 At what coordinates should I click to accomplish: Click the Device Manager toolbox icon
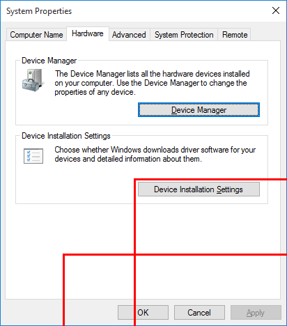tap(33, 80)
